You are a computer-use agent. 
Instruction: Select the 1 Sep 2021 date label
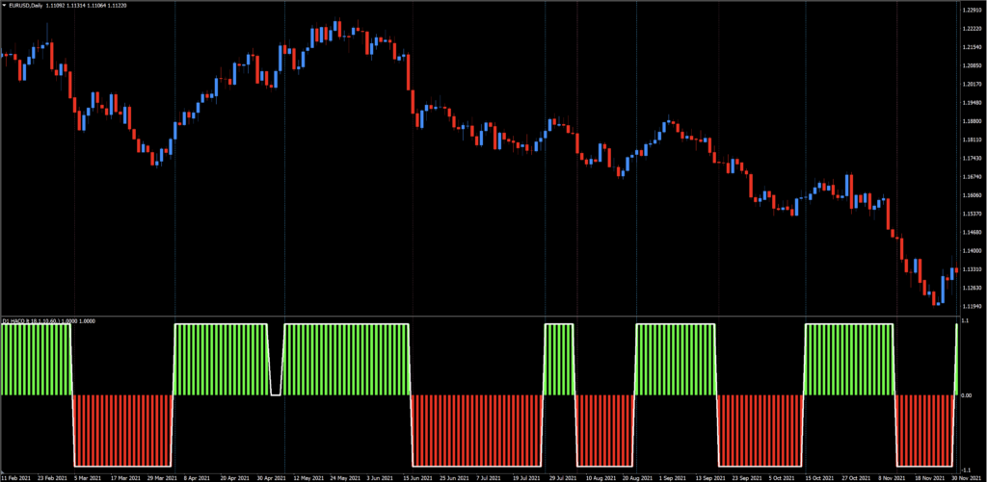672,477
